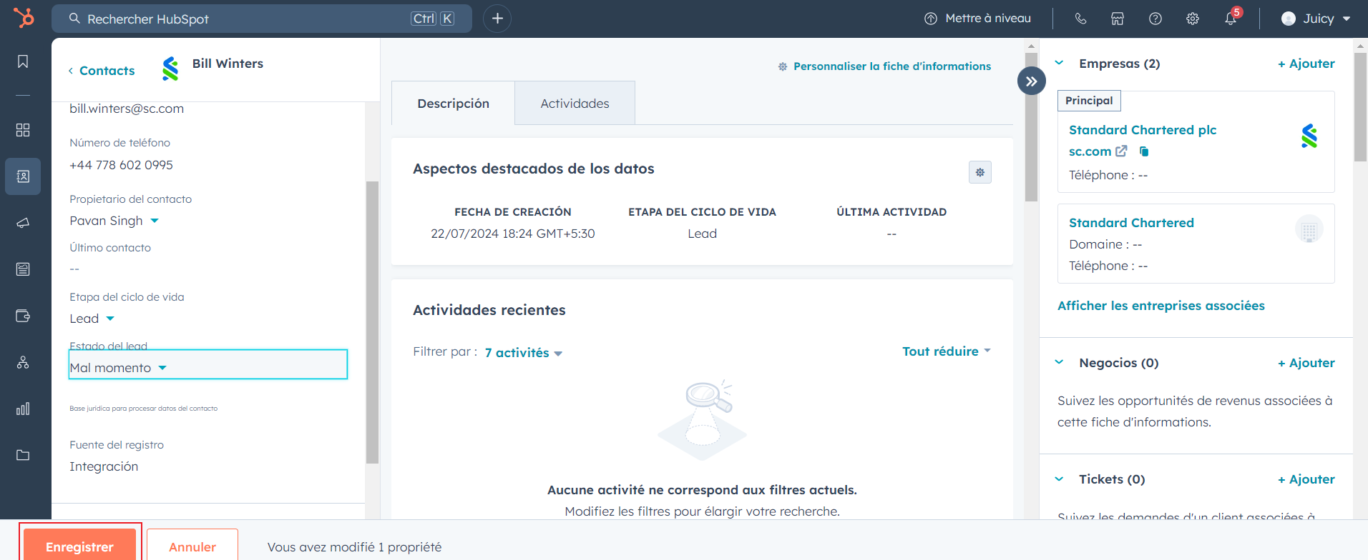1368x560 pixels.
Task: Collapse the Tickets (0) section
Action: [x=1059, y=479]
